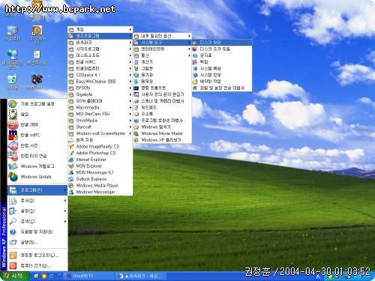Open Calculator (계산기) from Accessories
The height and width of the screenshot is (281, 375).
pyautogui.click(x=162, y=62)
